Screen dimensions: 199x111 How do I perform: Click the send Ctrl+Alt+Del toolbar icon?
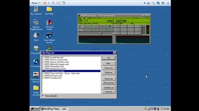coord(53,3)
